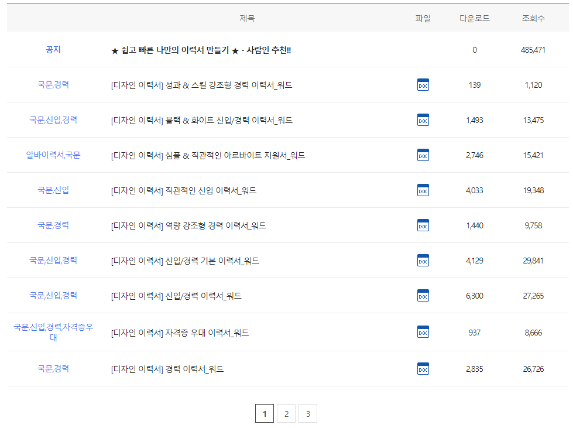The height and width of the screenshot is (428, 573).
Task: Download DOC file for 신입/경력 이력서_워드
Action: pyautogui.click(x=423, y=295)
